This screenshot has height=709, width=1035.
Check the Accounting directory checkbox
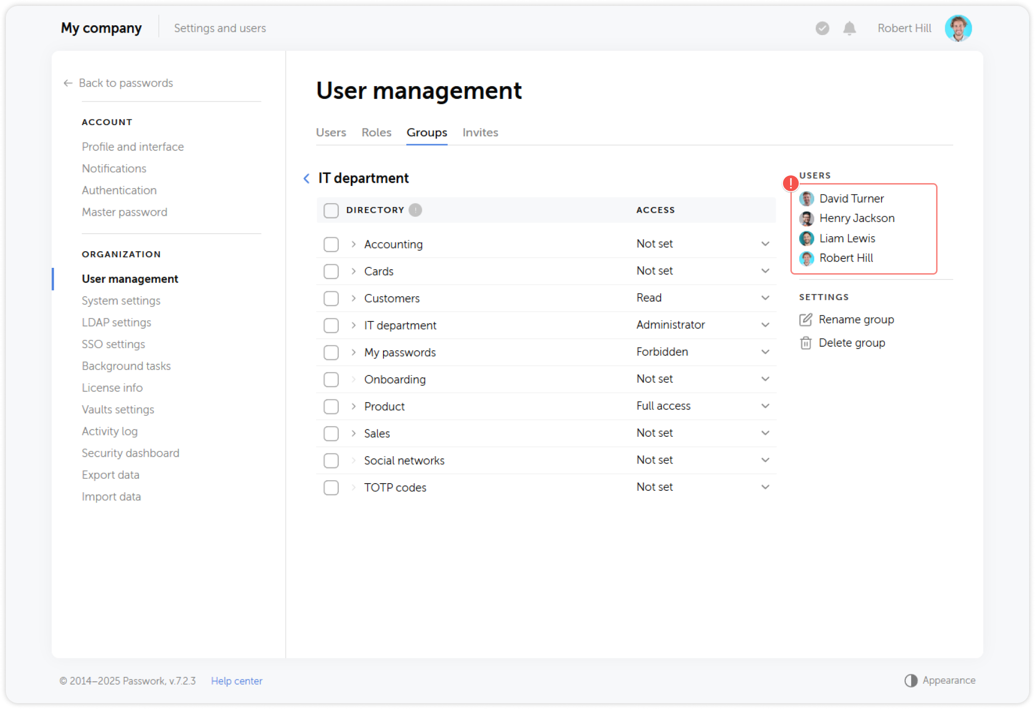point(331,244)
